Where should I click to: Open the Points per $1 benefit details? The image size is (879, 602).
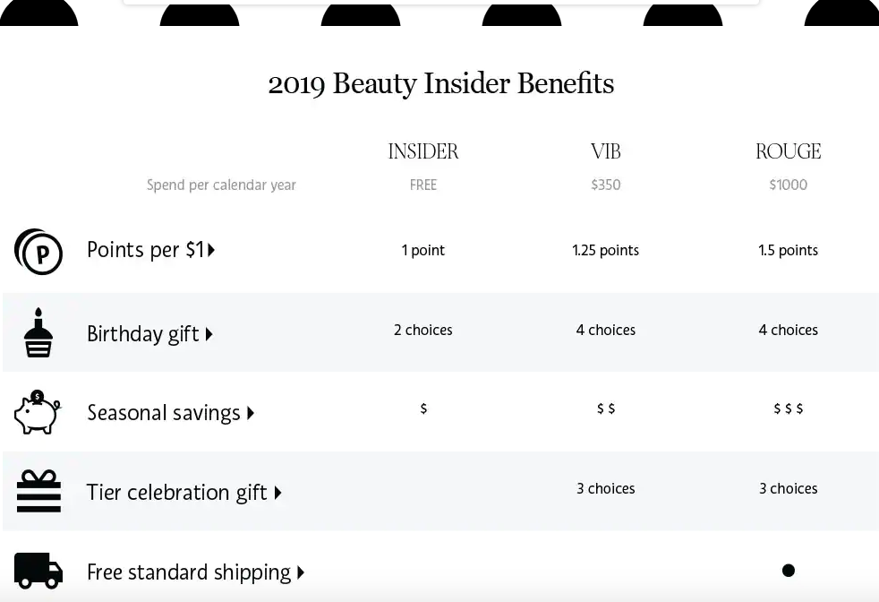(145, 250)
